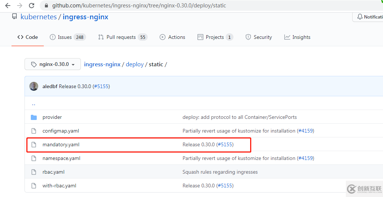The height and width of the screenshot is (197, 383).
Task: Open the mandatory.yaml file link
Action: point(61,145)
